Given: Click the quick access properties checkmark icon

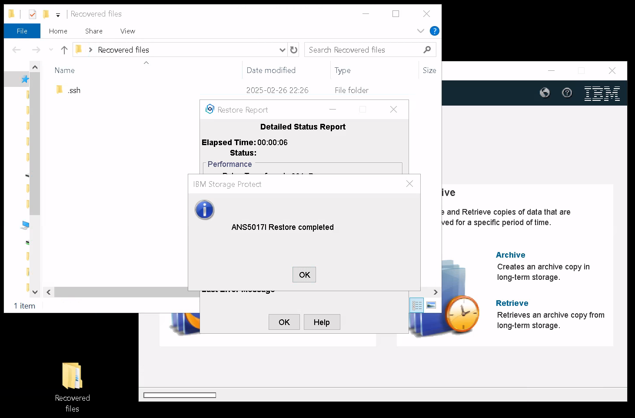Looking at the screenshot, I should tap(33, 14).
